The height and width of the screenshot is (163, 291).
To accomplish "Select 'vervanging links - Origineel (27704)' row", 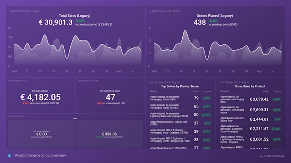I will coord(181,131).
